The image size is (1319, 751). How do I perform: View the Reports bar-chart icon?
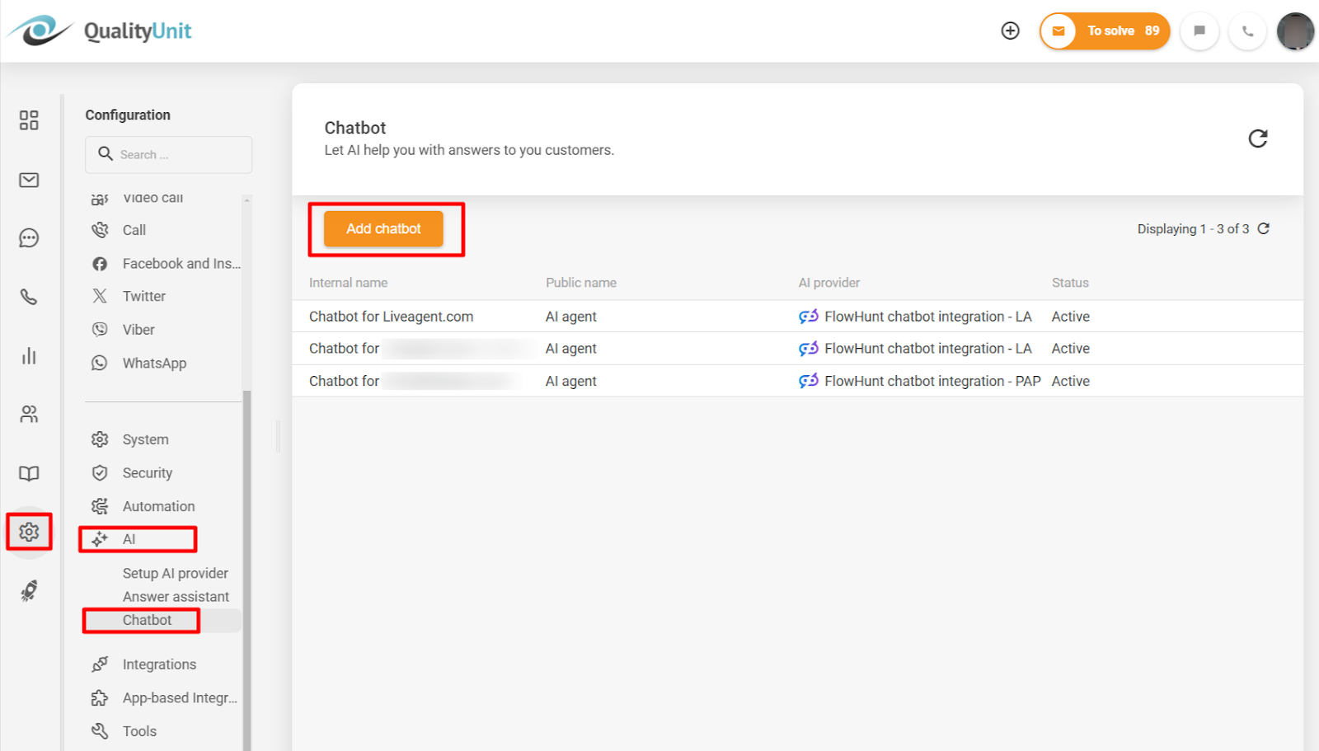tap(29, 355)
